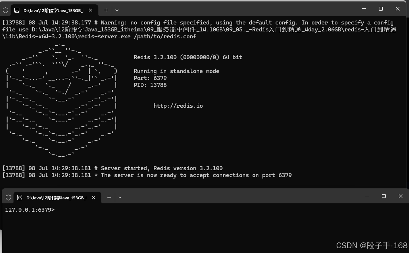
Task: Expand the profile dropdown in the redis-cli window
Action: (120, 198)
